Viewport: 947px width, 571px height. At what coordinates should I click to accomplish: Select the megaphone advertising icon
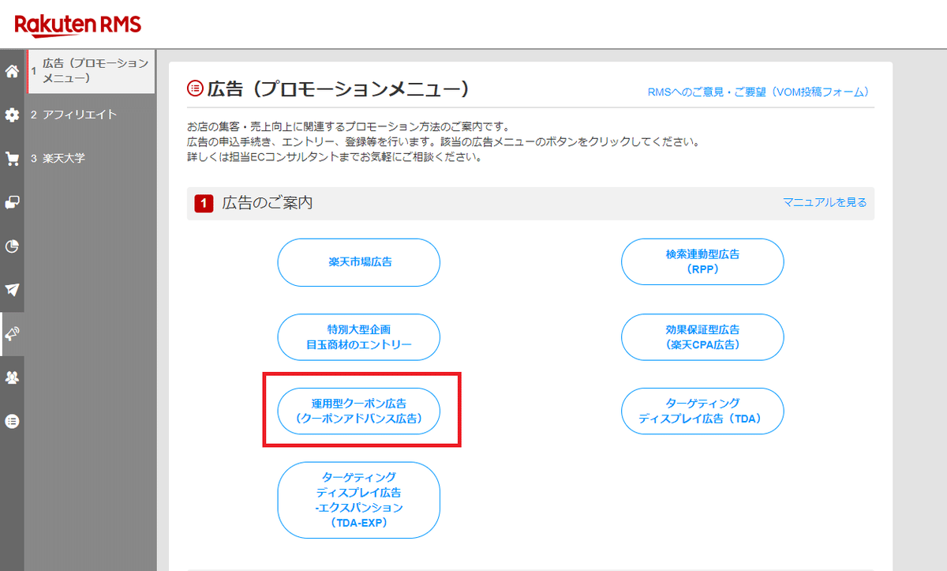click(x=12, y=333)
